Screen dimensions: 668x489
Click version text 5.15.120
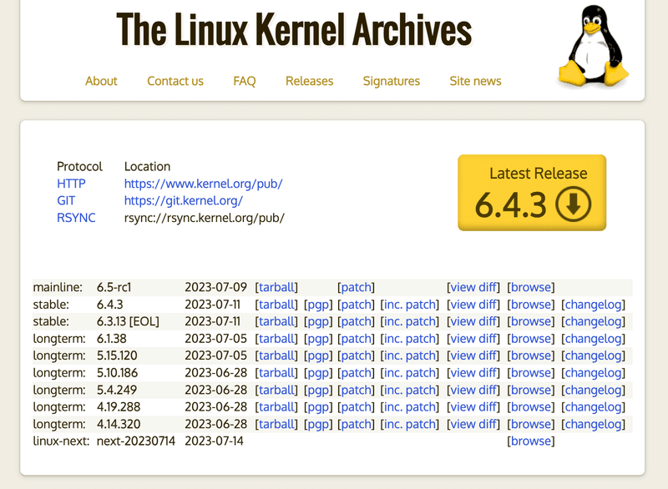(117, 355)
